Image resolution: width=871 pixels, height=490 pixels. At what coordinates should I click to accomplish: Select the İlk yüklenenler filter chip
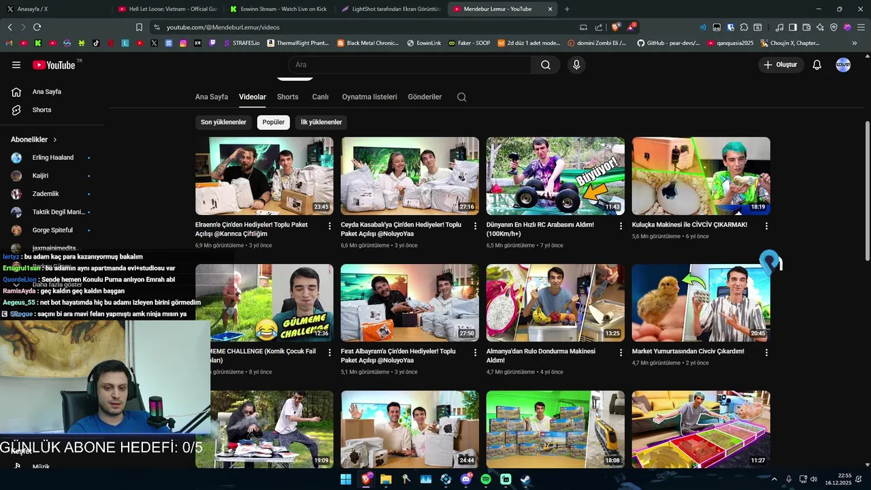click(x=321, y=122)
